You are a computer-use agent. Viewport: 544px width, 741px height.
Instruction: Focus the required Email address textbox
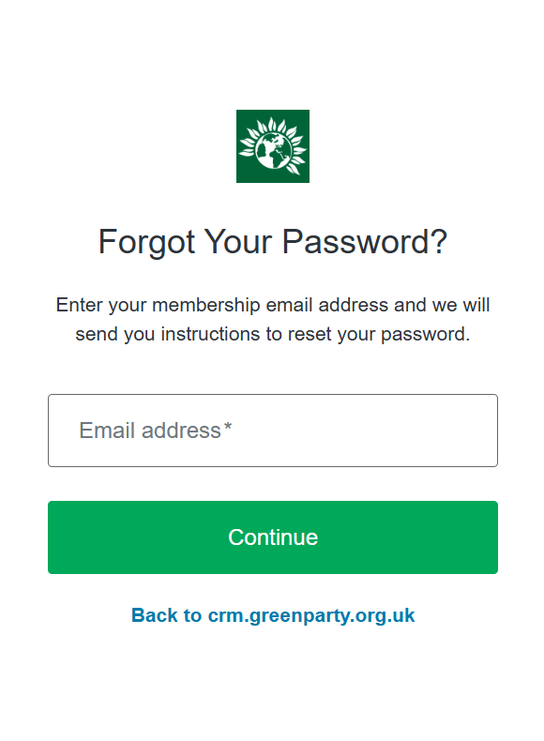[273, 431]
